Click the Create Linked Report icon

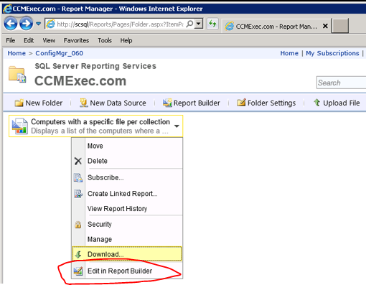coord(78,194)
